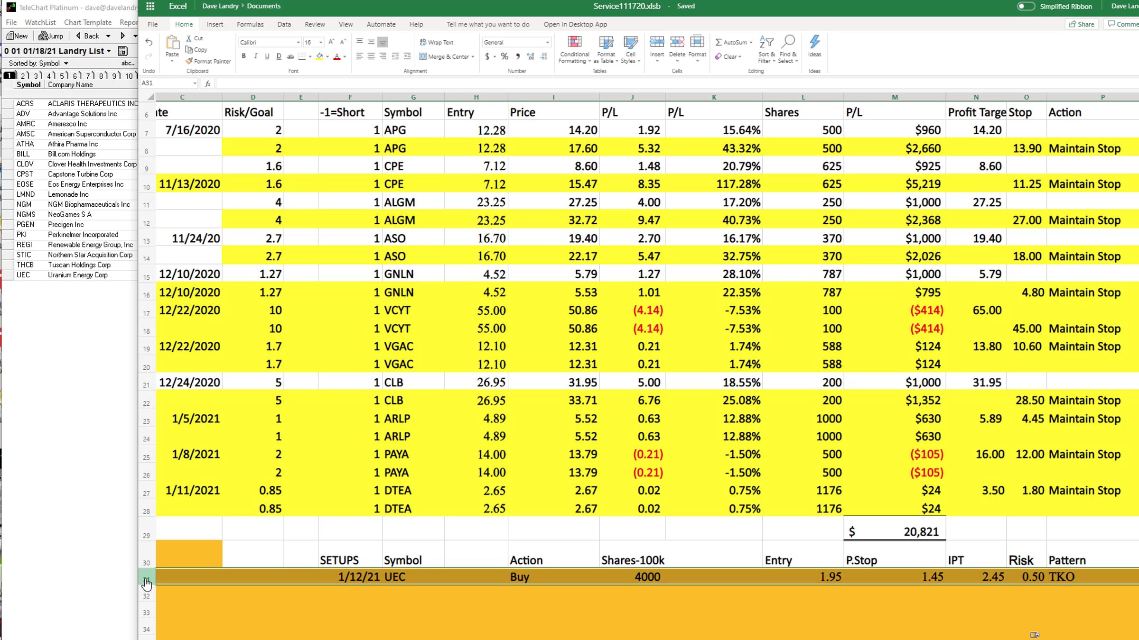
Task: Open the General number format dropdown
Action: (x=547, y=42)
